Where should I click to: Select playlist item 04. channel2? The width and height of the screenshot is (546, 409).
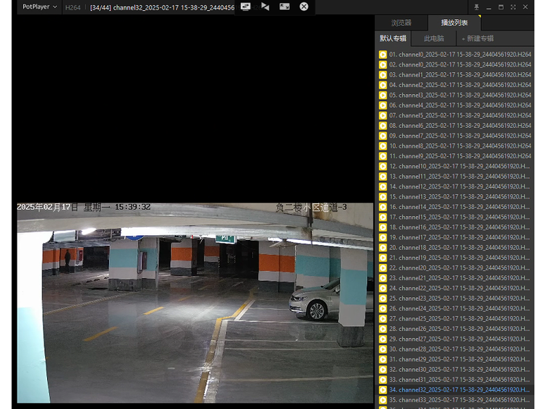click(455, 85)
